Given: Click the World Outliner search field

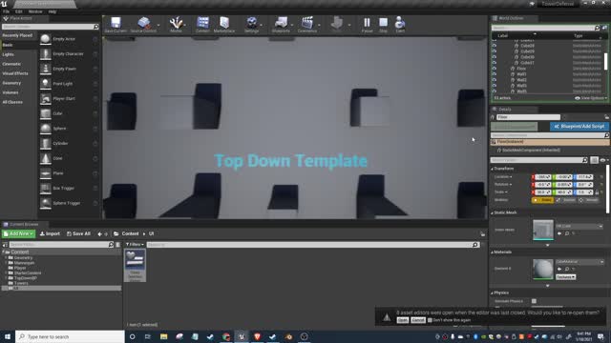Looking at the screenshot, I should 542,28.
